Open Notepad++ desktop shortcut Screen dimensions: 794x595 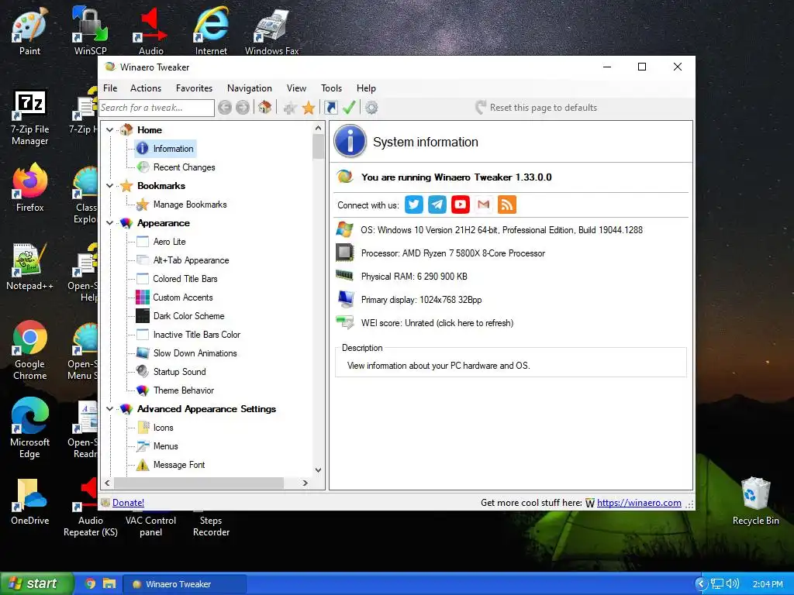pos(30,267)
